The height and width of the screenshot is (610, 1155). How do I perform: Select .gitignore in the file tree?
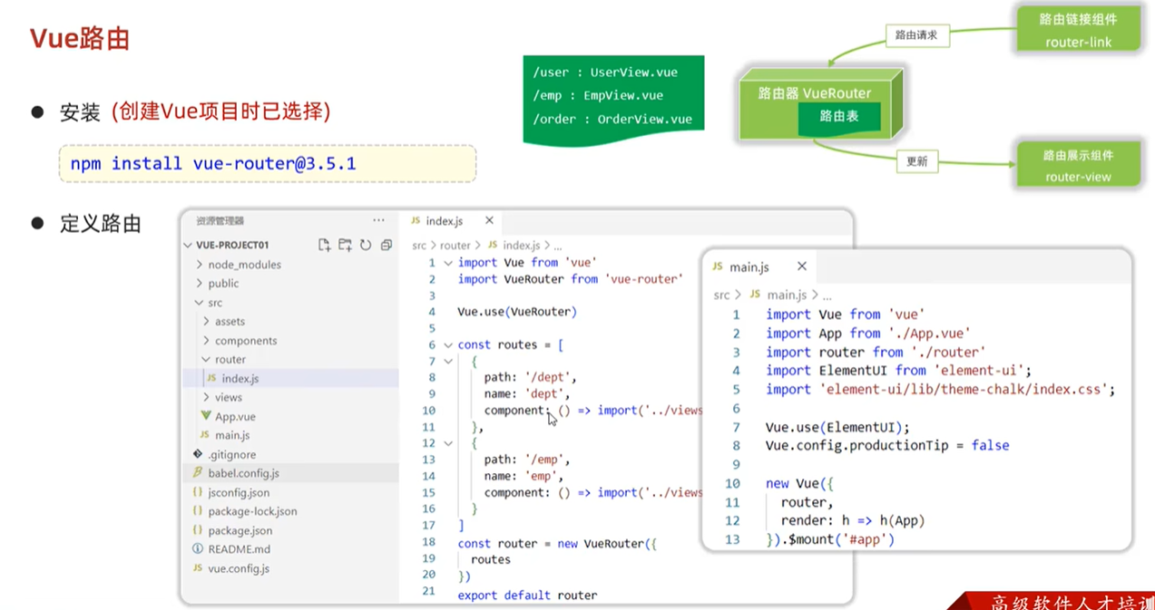[x=290, y=454]
